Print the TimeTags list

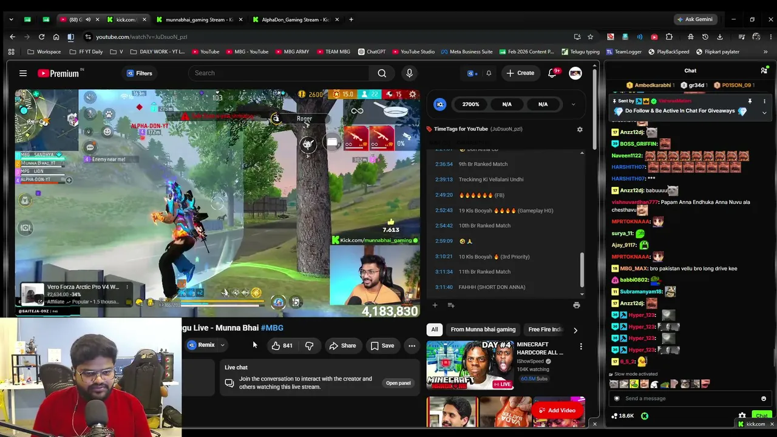pos(576,305)
